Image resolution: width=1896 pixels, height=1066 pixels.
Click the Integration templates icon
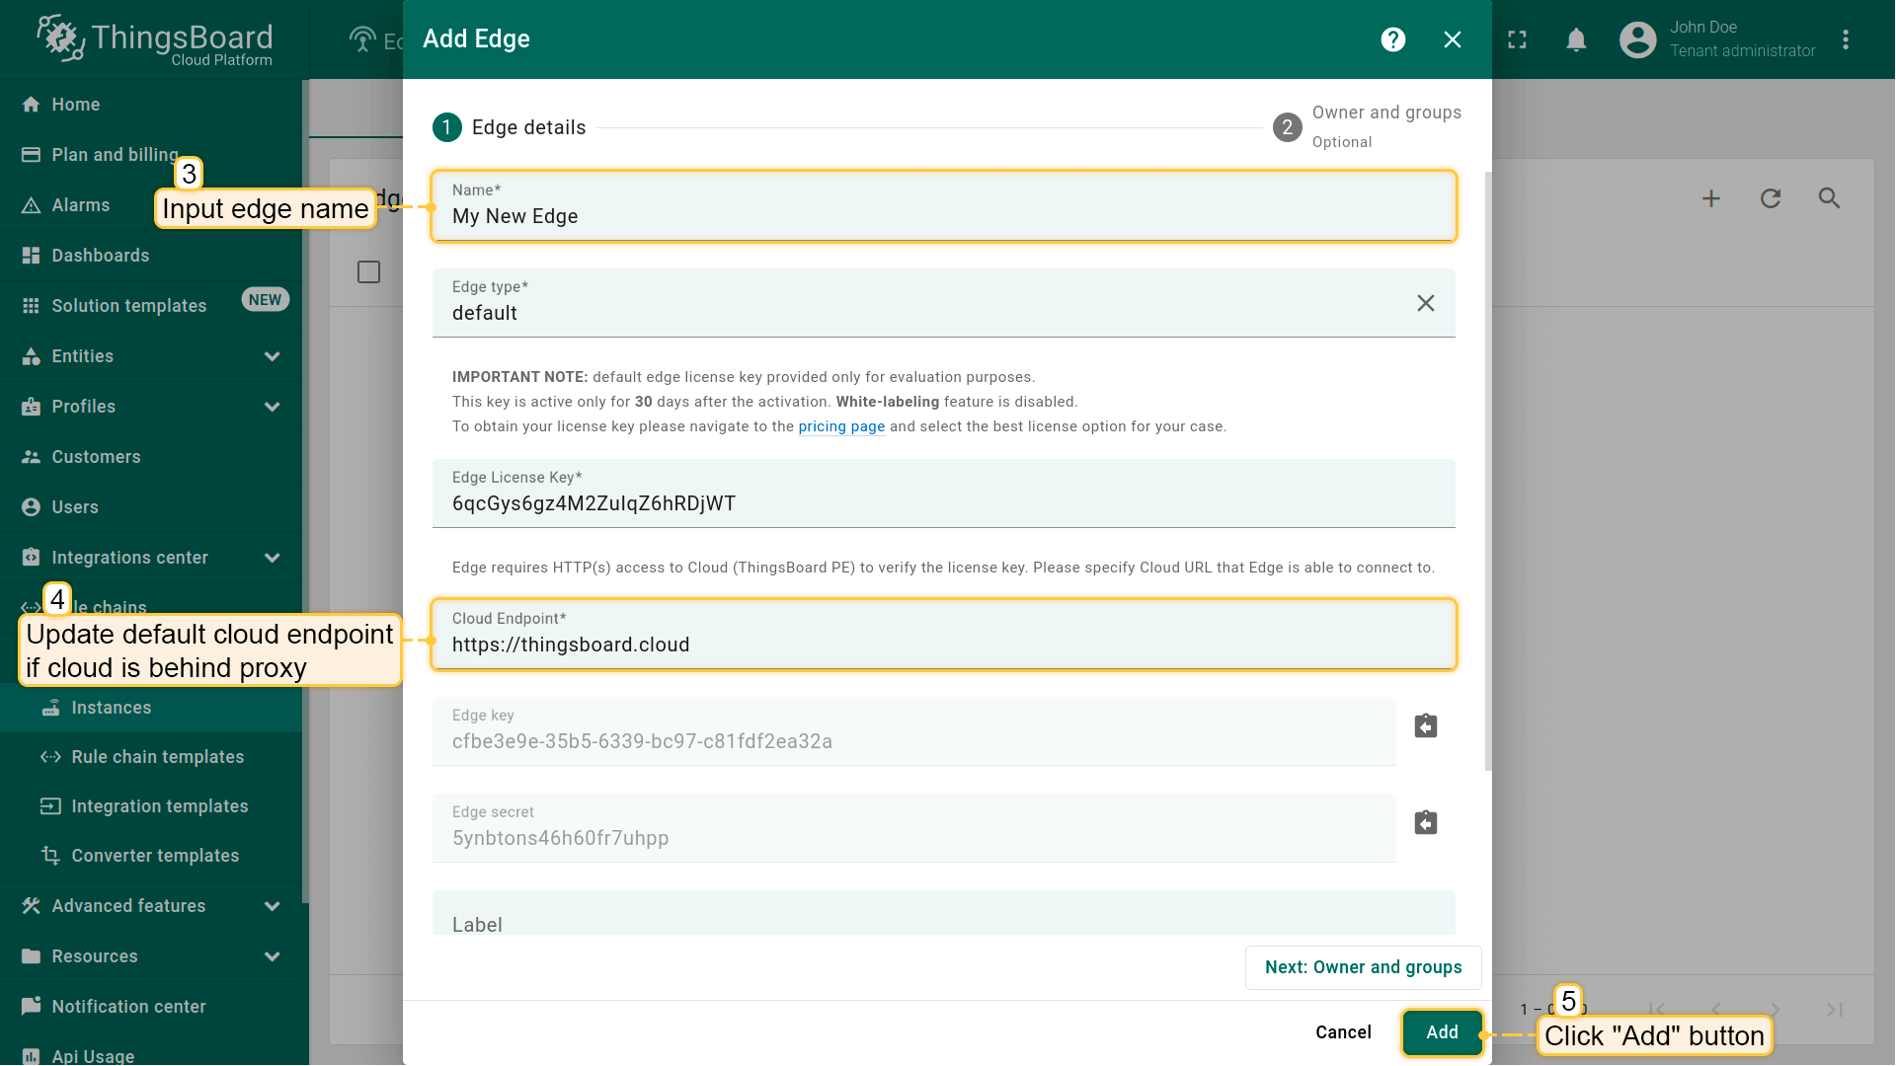click(50, 806)
